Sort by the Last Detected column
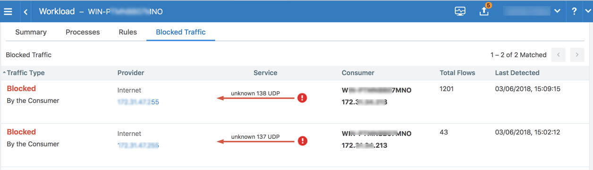Screen dimensions: 593x170 [x=517, y=73]
